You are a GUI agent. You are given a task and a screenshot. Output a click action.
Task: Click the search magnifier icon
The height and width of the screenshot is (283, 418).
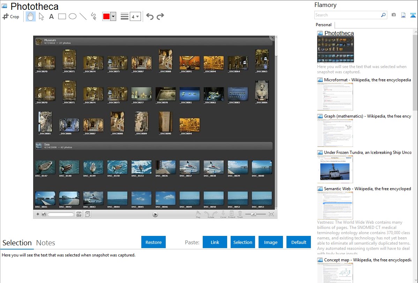[x=383, y=15]
